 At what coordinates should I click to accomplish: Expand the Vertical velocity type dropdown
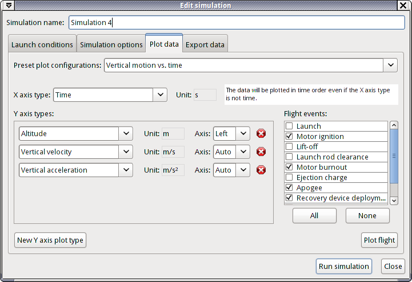[x=126, y=152]
